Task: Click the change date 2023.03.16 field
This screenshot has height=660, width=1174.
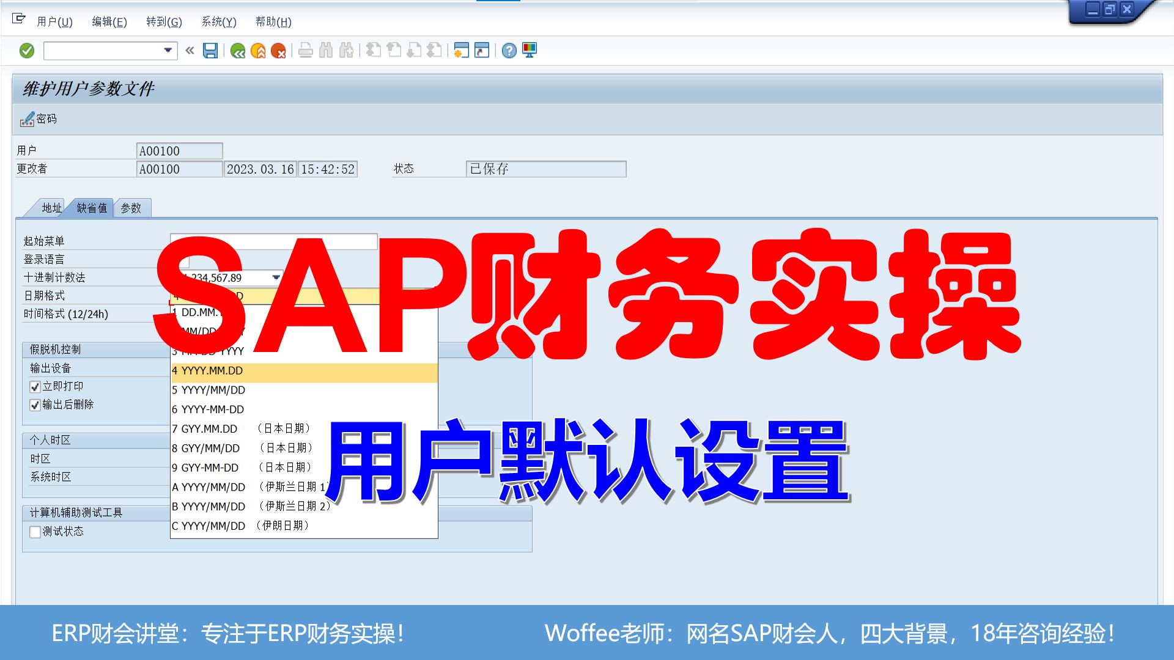Action: [x=260, y=169]
